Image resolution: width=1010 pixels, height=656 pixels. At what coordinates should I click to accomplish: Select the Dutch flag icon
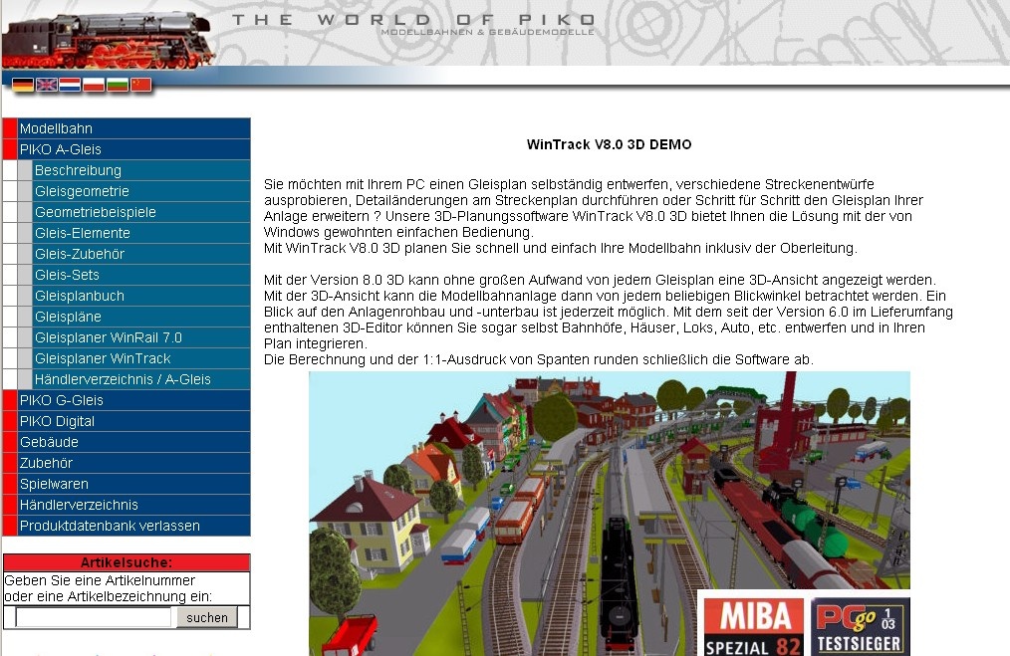(x=70, y=86)
